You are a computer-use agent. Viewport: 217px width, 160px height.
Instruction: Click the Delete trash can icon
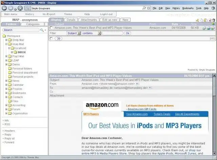click(214, 20)
